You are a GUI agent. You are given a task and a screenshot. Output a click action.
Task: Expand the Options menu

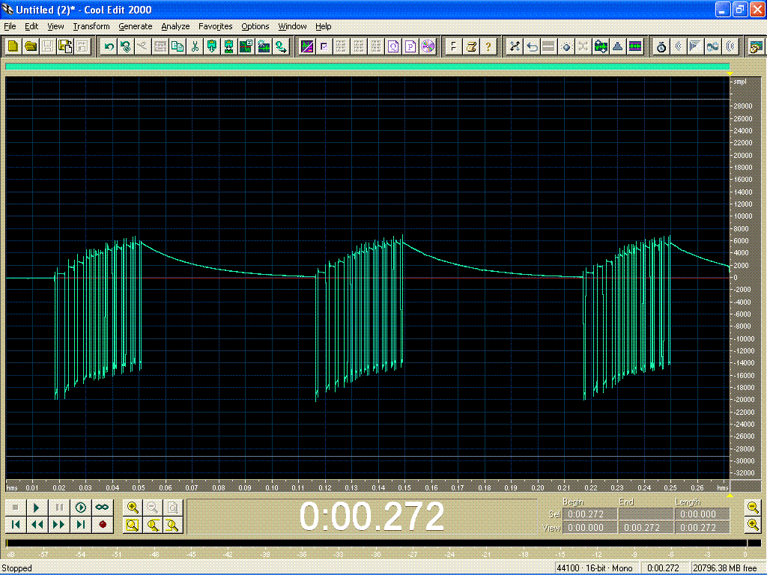click(x=255, y=26)
